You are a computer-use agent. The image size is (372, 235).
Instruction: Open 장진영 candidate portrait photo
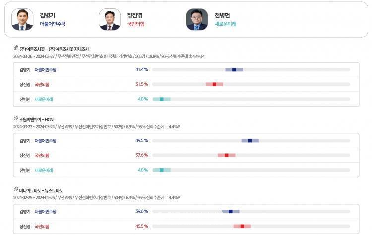click(110, 20)
